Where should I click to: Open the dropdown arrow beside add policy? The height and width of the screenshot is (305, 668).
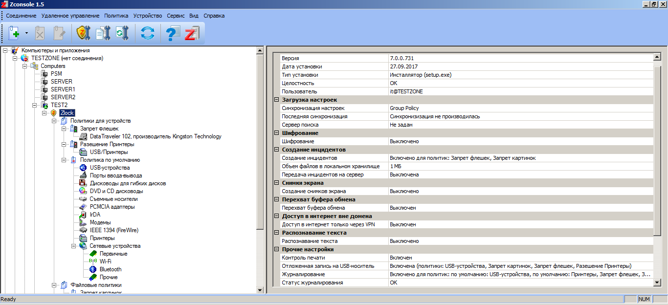click(x=26, y=34)
